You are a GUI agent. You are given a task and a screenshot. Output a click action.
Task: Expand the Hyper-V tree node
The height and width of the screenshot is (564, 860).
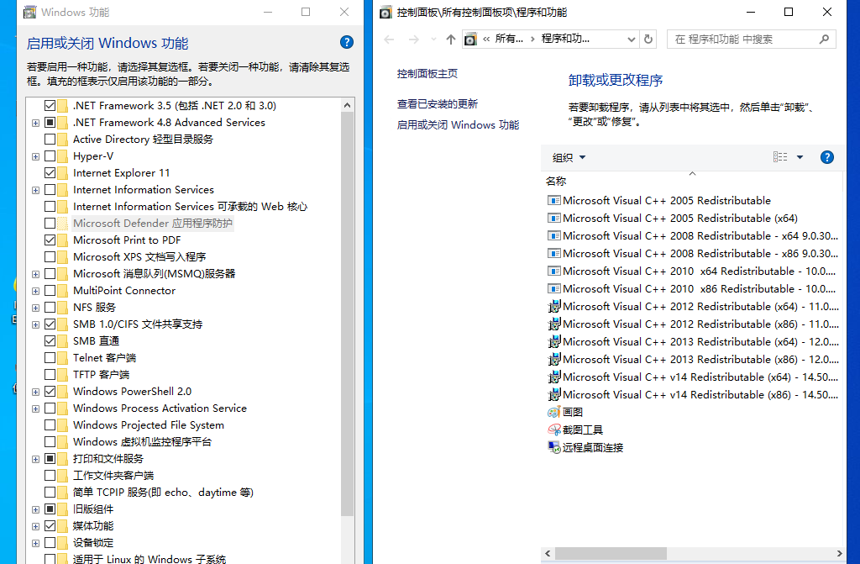pos(35,156)
